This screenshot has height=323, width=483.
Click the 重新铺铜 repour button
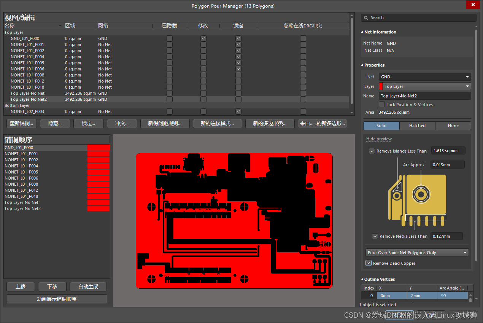point(21,124)
